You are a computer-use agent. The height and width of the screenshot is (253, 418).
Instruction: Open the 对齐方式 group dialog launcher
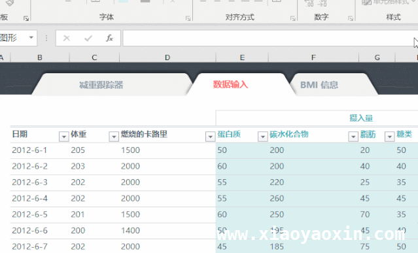(x=293, y=18)
